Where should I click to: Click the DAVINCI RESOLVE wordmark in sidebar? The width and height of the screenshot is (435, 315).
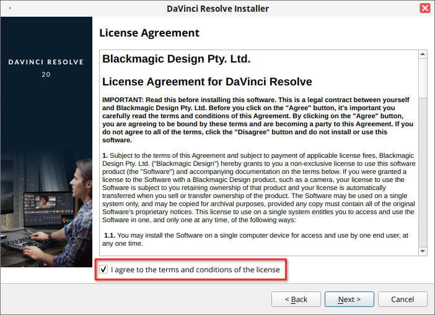click(46, 63)
